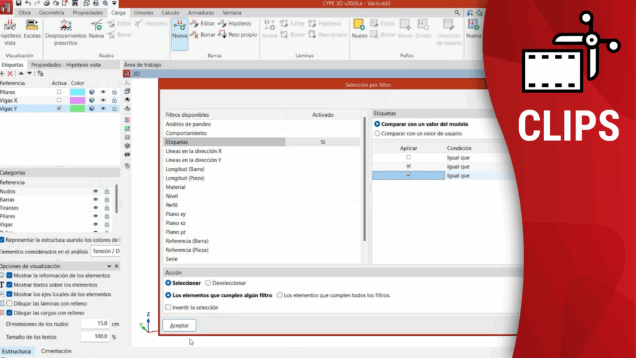This screenshot has height=358, width=636.
Task: Delete label with the red X icon
Action: tap(10, 73)
